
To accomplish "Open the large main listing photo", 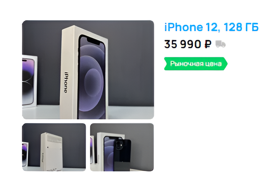I will click(88, 70).
